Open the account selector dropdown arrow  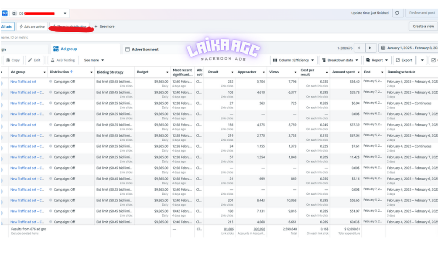pos(65,14)
